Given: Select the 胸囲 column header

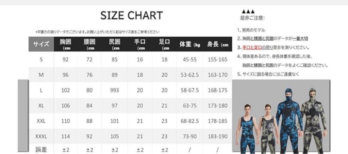Looking at the screenshot, I should point(66,44).
